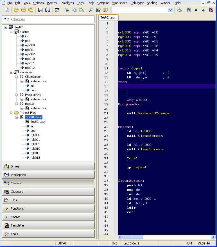
Task: Select rgb002 under the Test01.asm file node
Action: pyautogui.click(x=35, y=144)
